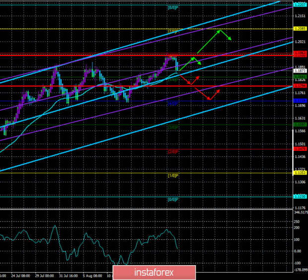Click the [4/8]P Murray level label
The image size is (308, 280).
click(173, 104)
